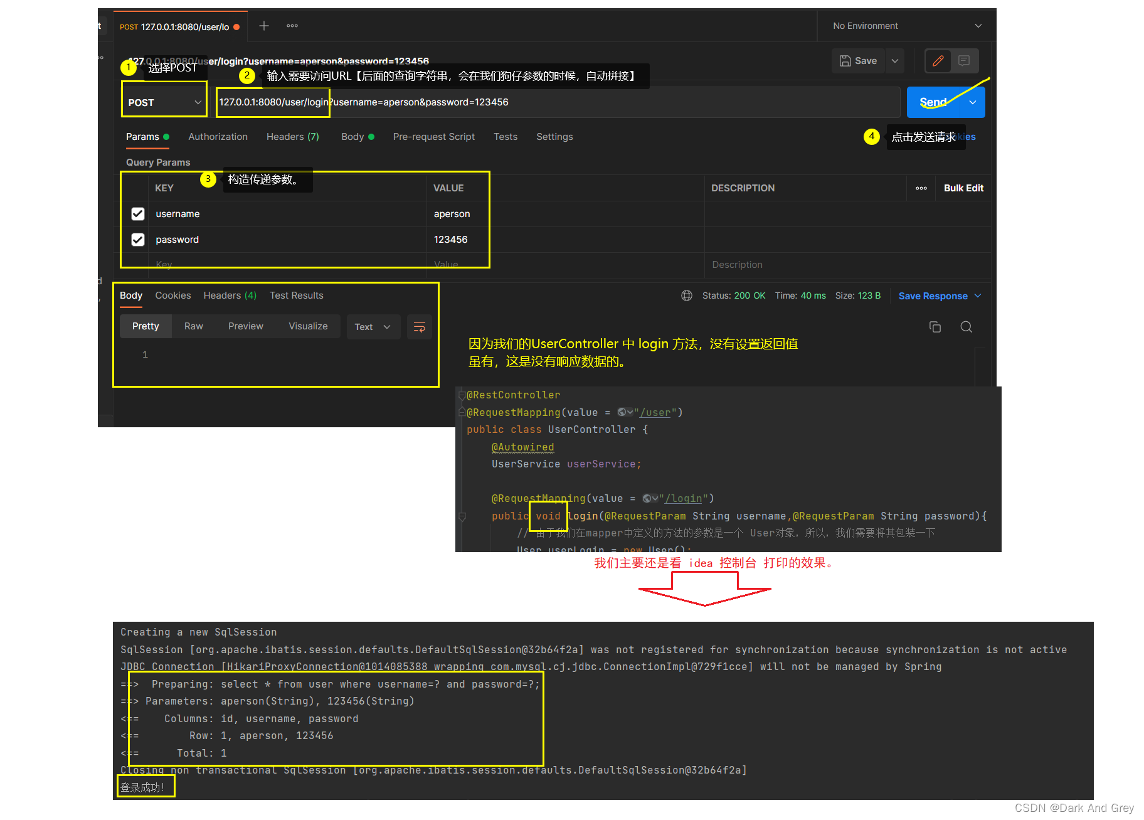Screen dimensions: 1144x820
Task: Click the empty Key placeholder field
Action: (x=287, y=265)
